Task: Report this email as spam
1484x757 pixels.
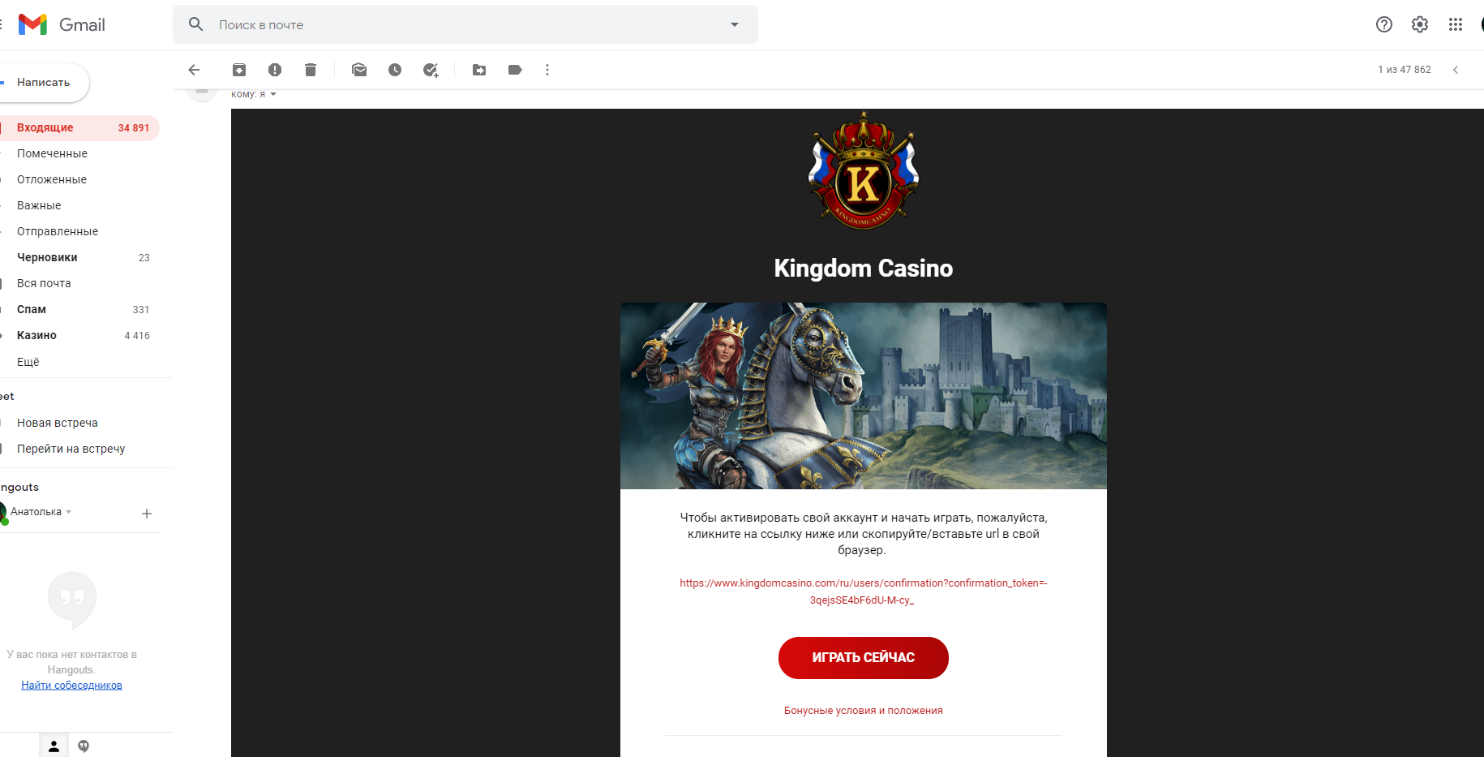Action: 275,70
